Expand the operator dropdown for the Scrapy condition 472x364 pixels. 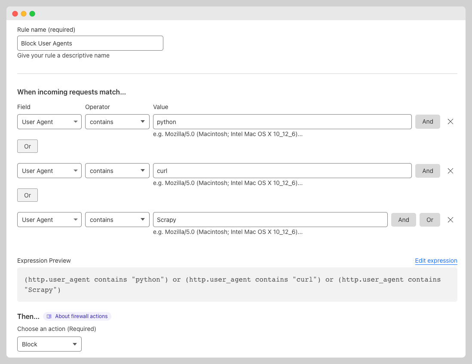pos(117,219)
